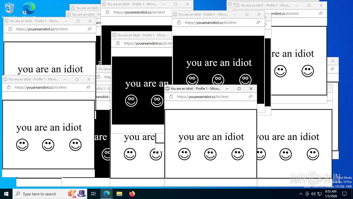Click 'you are an idiot' text in black three-smiley window
353x199 pixels.
pos(219,63)
